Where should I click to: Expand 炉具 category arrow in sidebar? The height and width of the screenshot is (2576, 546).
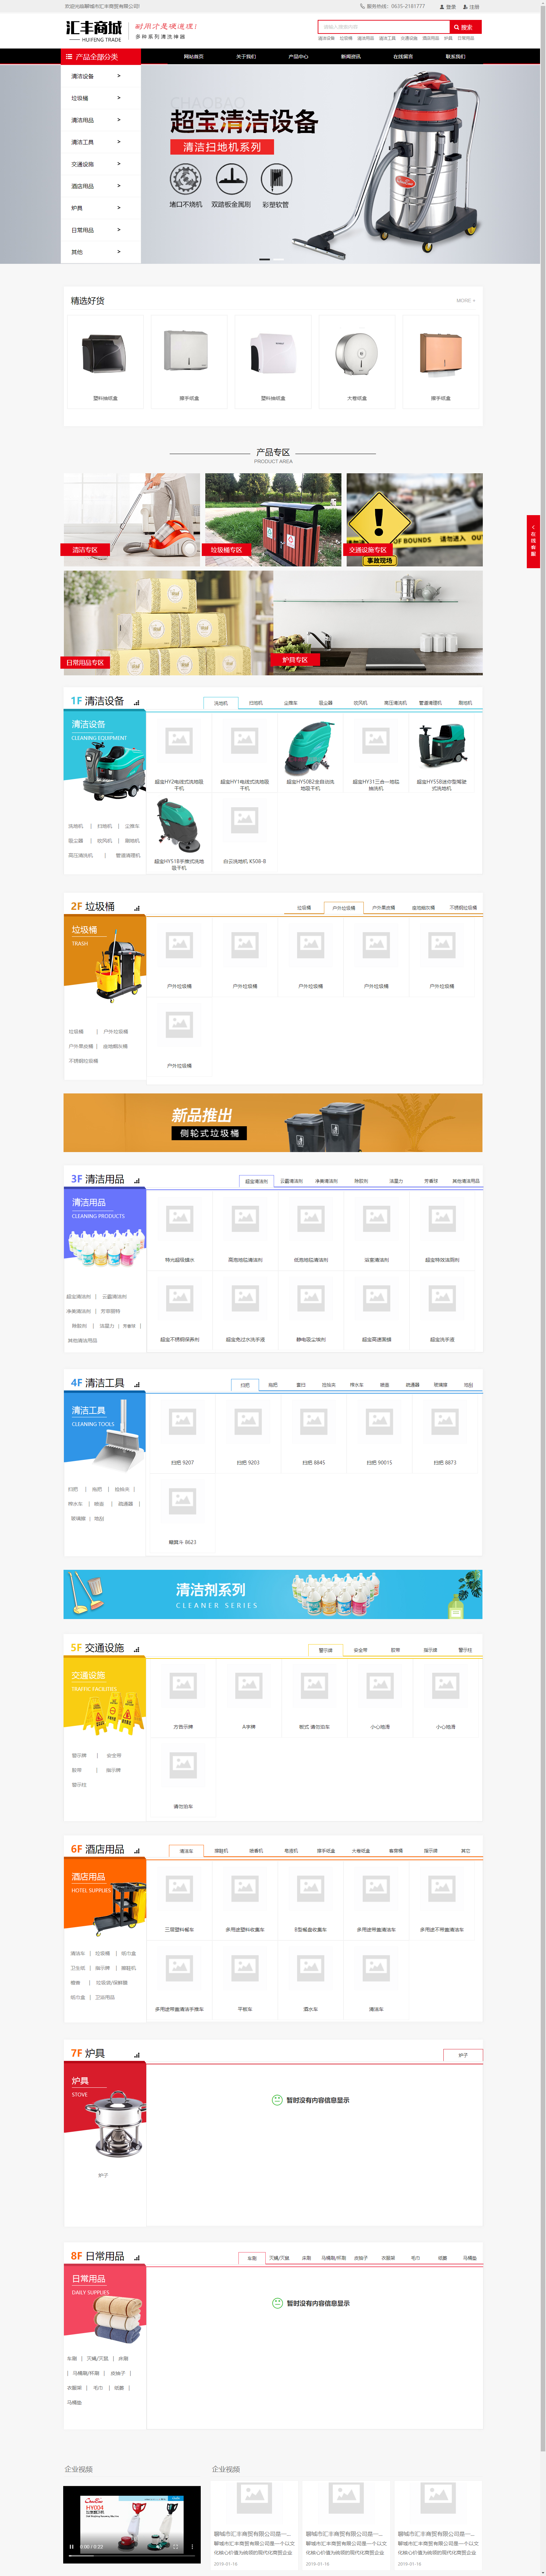point(119,208)
